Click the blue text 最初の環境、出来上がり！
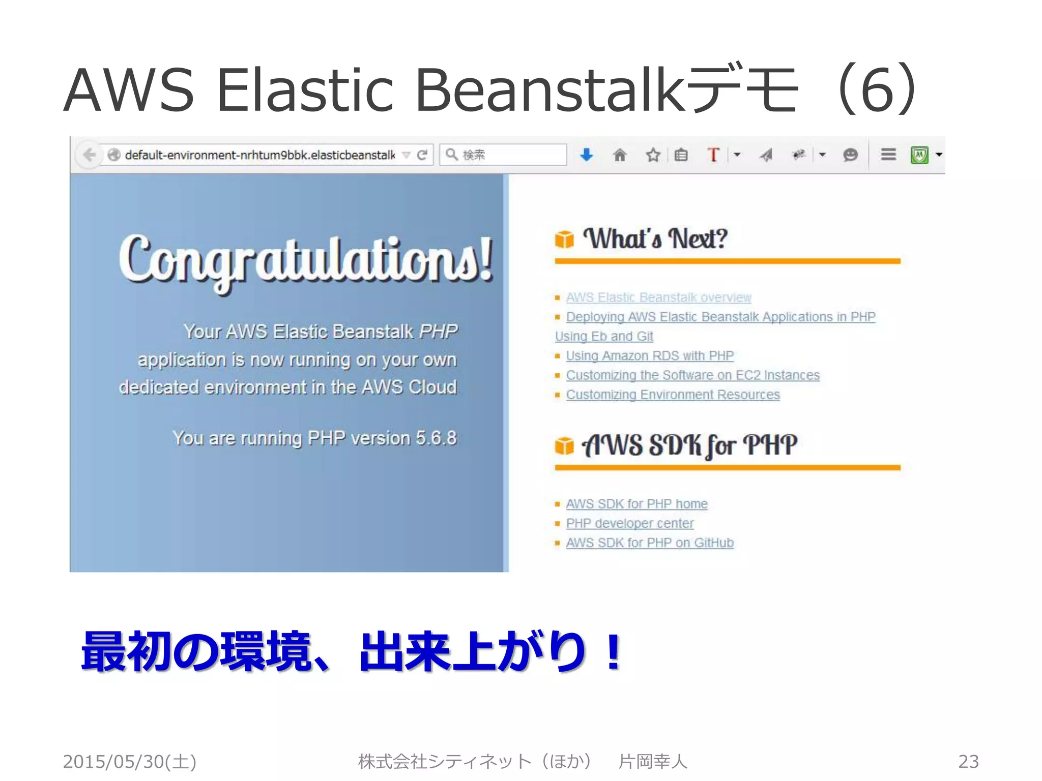Screen dimensions: 1042x781 click(x=352, y=652)
